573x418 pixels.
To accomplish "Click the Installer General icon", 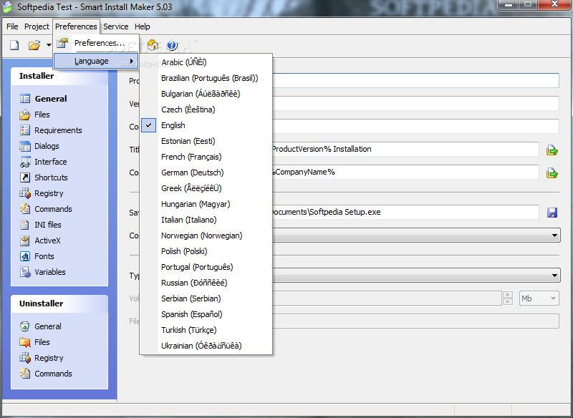I will point(25,99).
